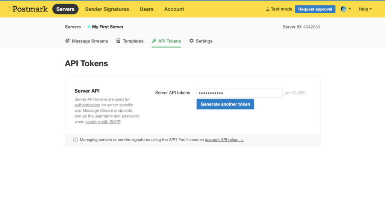Click Generate another token

225,104
